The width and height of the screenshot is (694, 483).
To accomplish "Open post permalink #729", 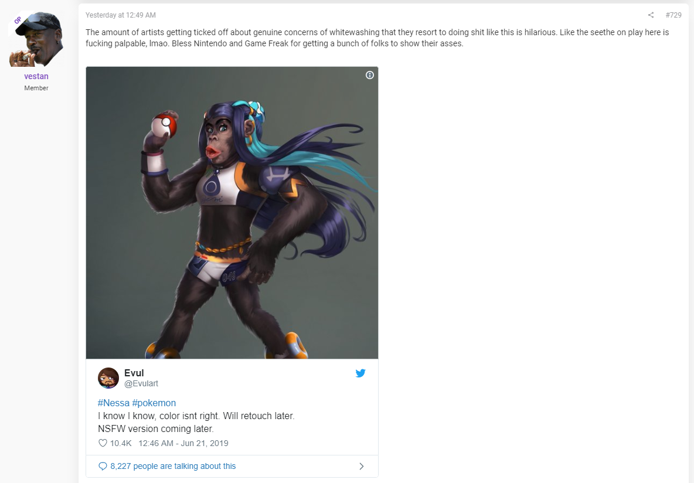I will (x=673, y=15).
